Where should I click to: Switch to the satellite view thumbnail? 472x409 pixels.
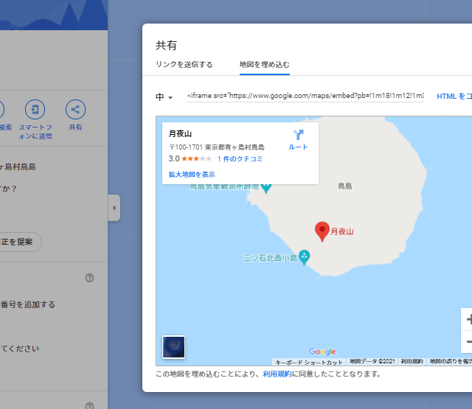tap(174, 347)
